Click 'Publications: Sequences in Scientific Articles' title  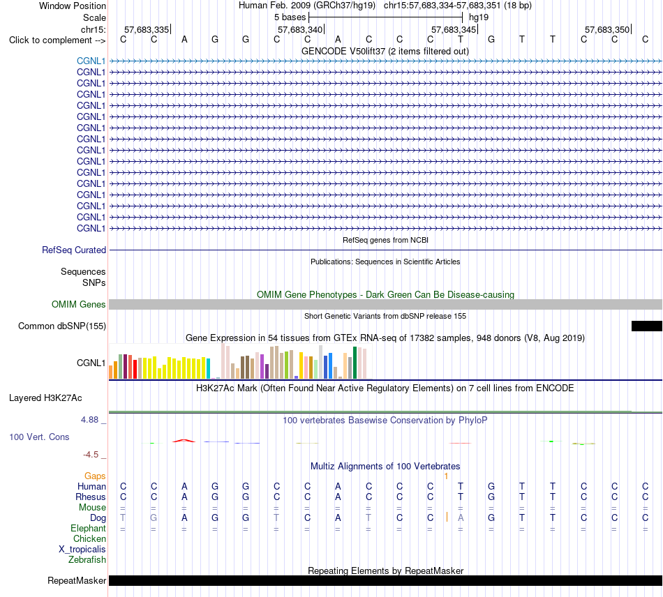click(x=385, y=262)
